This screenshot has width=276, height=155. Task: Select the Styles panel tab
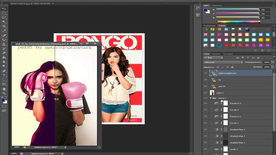tap(222, 26)
